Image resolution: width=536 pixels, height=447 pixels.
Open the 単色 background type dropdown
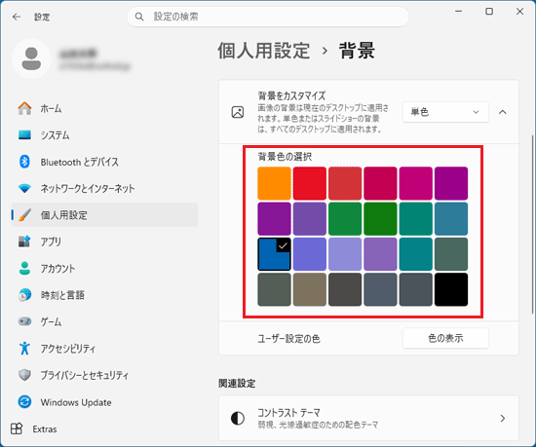(x=445, y=112)
